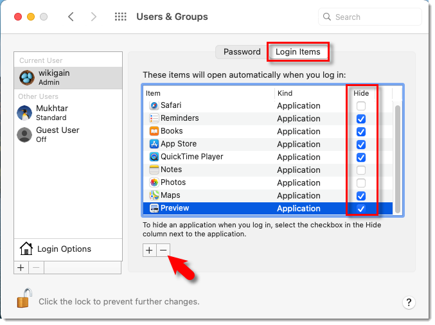Uncheck Hide for App Store
435x325 pixels.
pyautogui.click(x=361, y=145)
